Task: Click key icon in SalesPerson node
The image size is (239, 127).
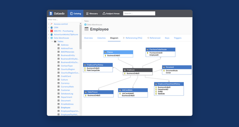Action: coord(86,95)
